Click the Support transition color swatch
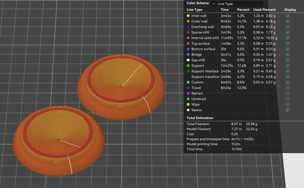 coord(188,77)
